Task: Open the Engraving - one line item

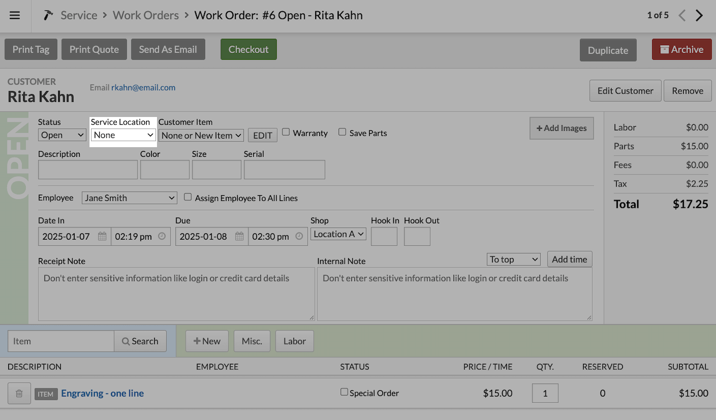Action: point(102,393)
